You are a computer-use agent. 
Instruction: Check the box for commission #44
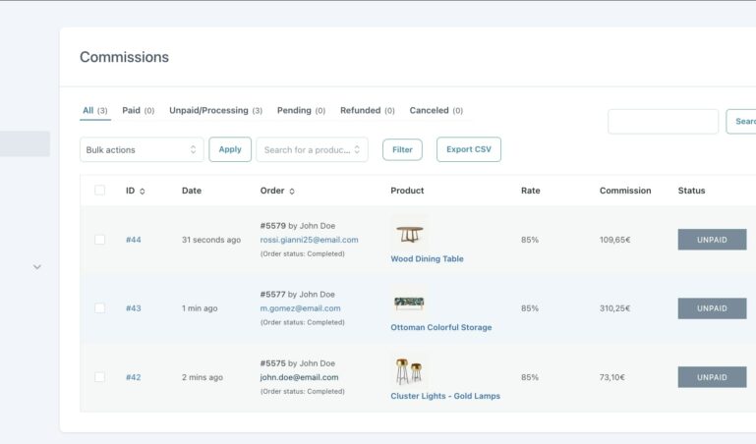99,240
